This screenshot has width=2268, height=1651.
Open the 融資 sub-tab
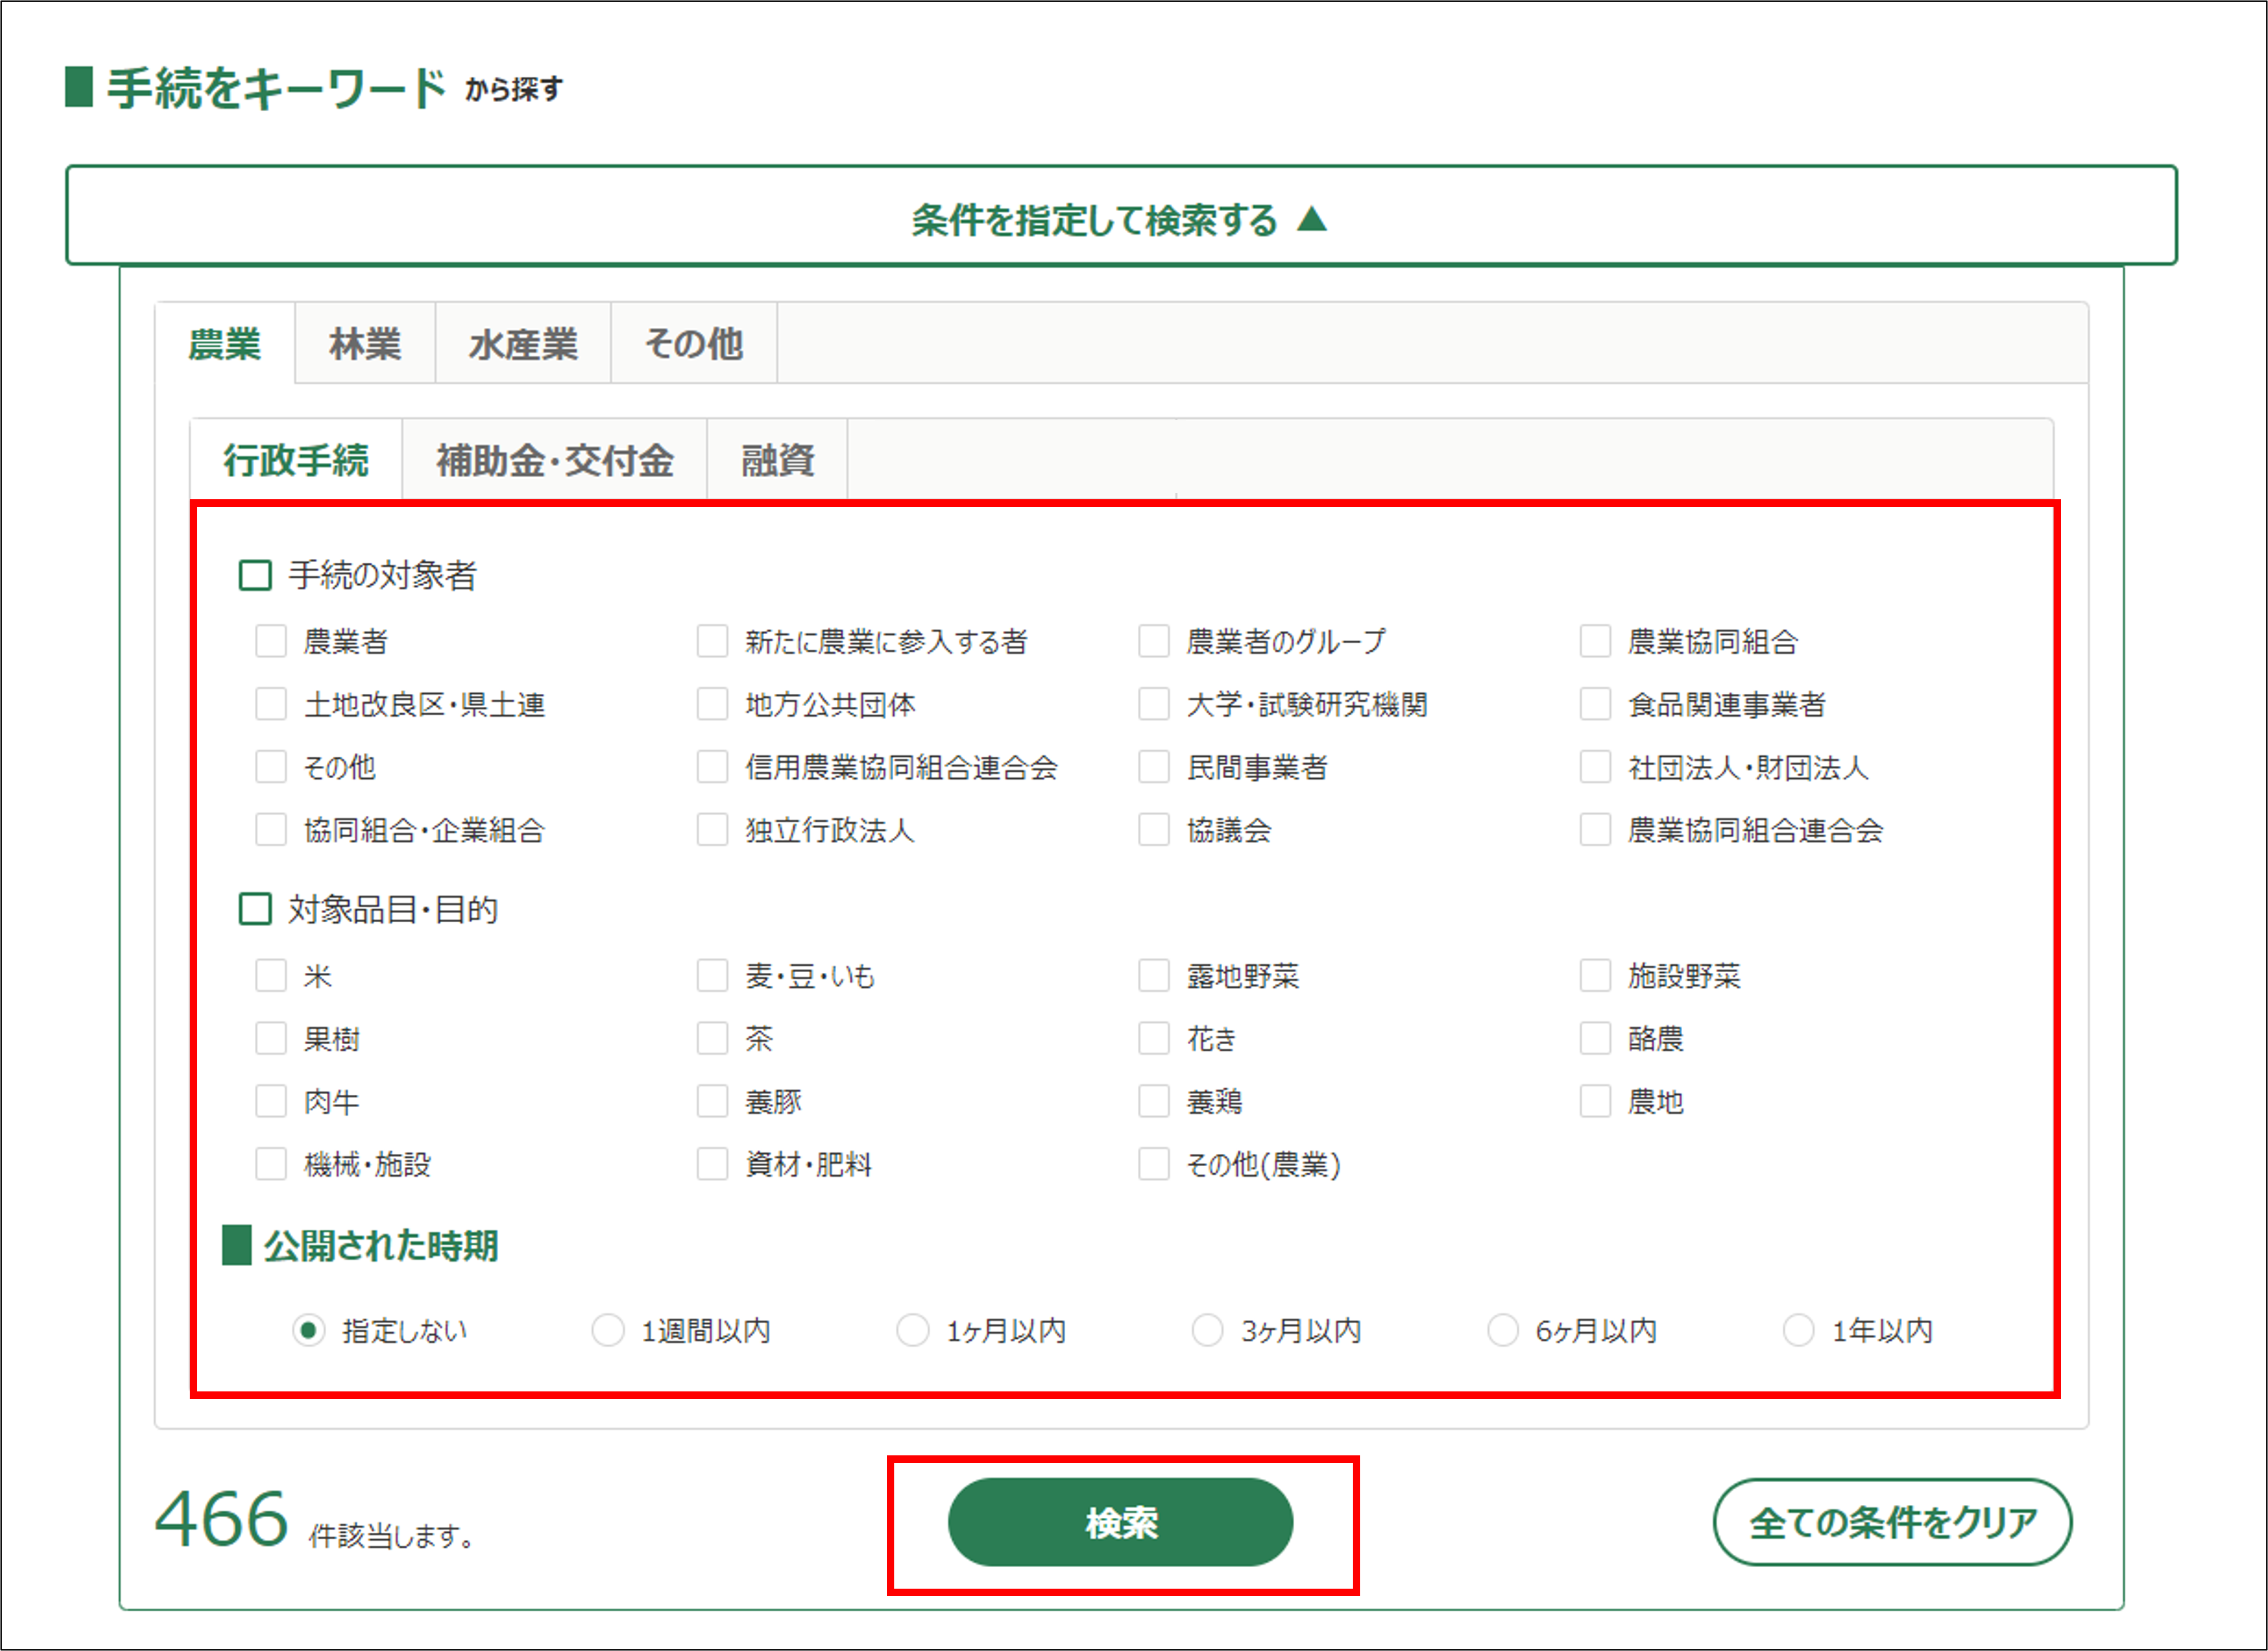(x=777, y=461)
